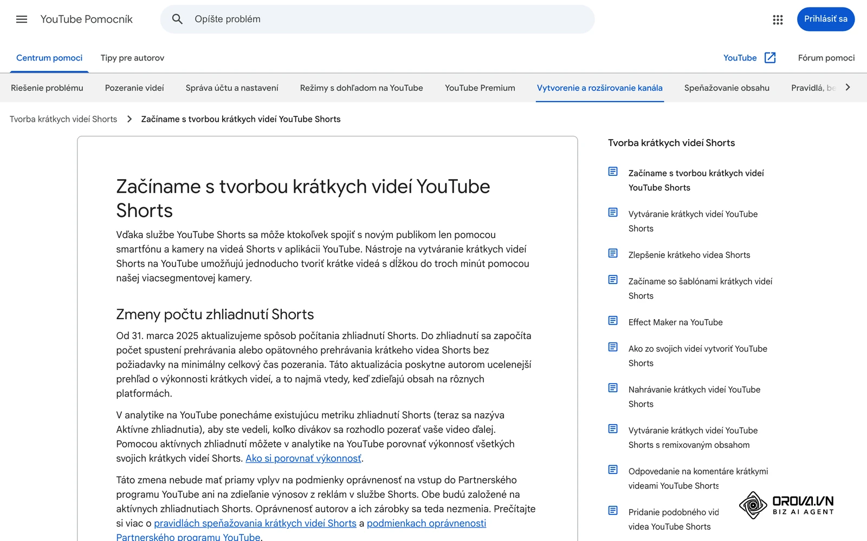
Task: Open the sidebar article Vytváranie krátkych videí YouTube Shorts
Action: [x=693, y=221]
